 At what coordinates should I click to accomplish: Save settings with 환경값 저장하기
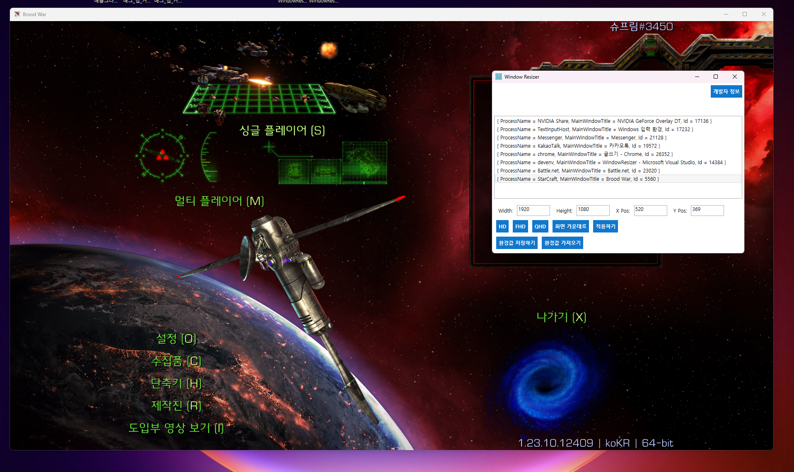coord(517,243)
